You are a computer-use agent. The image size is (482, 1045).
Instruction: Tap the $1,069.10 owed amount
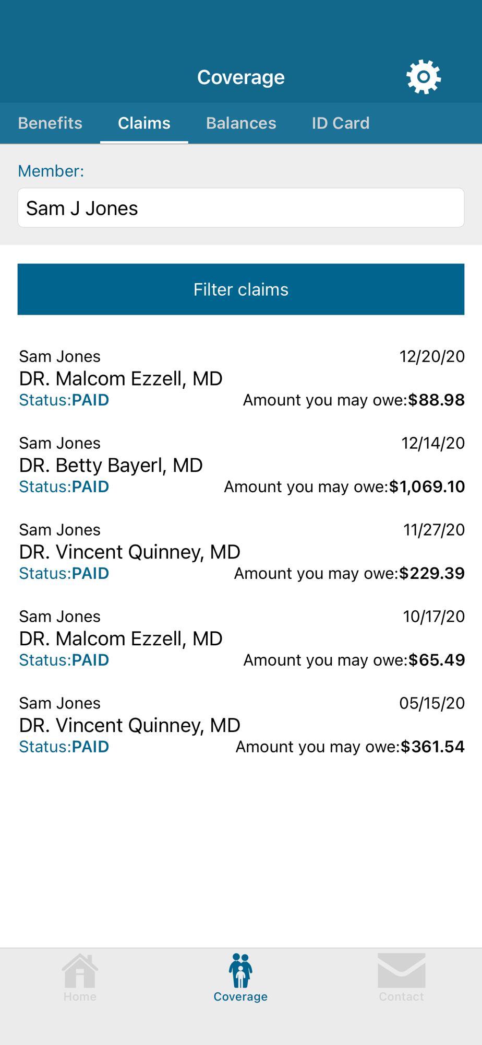(x=427, y=487)
